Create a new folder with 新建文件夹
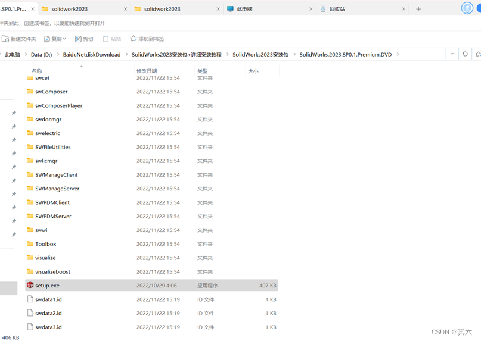Viewport: 481px width, 341px height. point(19,39)
